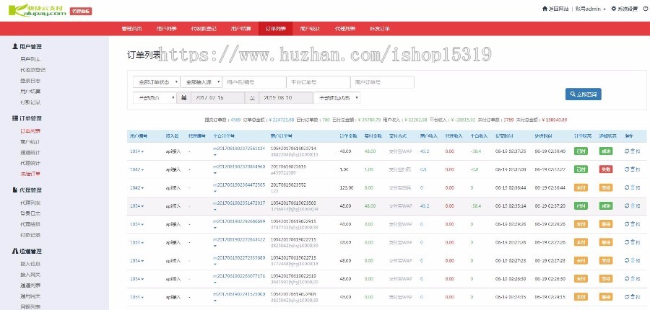The height and width of the screenshot is (310, 650).
Task: Open the 全部订单状态 dropdown
Action: (x=156, y=82)
